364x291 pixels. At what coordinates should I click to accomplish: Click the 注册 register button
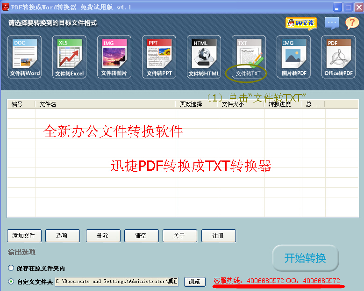218,236
